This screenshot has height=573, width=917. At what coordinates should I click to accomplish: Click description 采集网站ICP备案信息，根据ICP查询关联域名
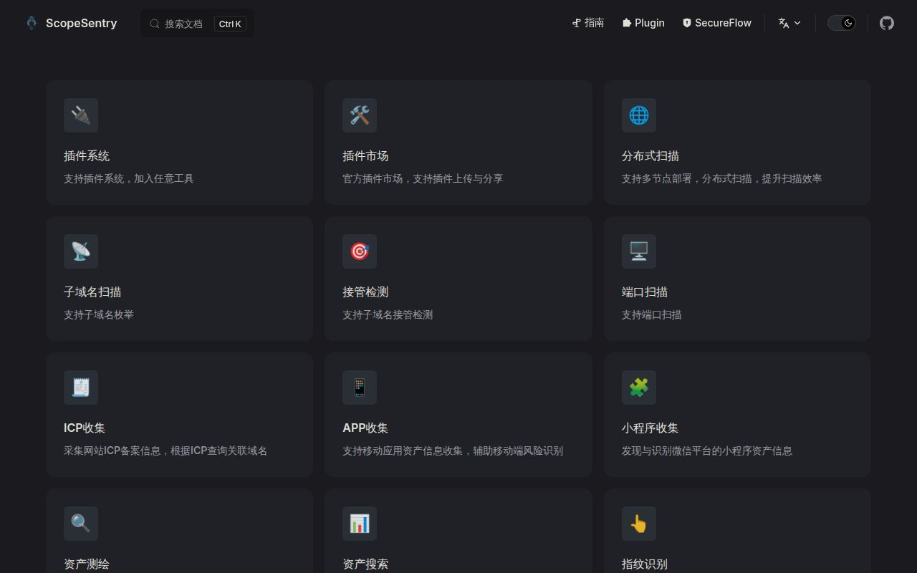point(165,451)
